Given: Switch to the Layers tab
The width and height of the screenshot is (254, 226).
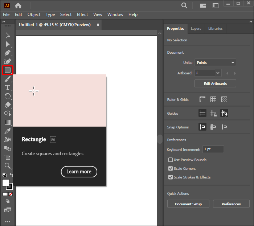Looking at the screenshot, I should pos(196,29).
